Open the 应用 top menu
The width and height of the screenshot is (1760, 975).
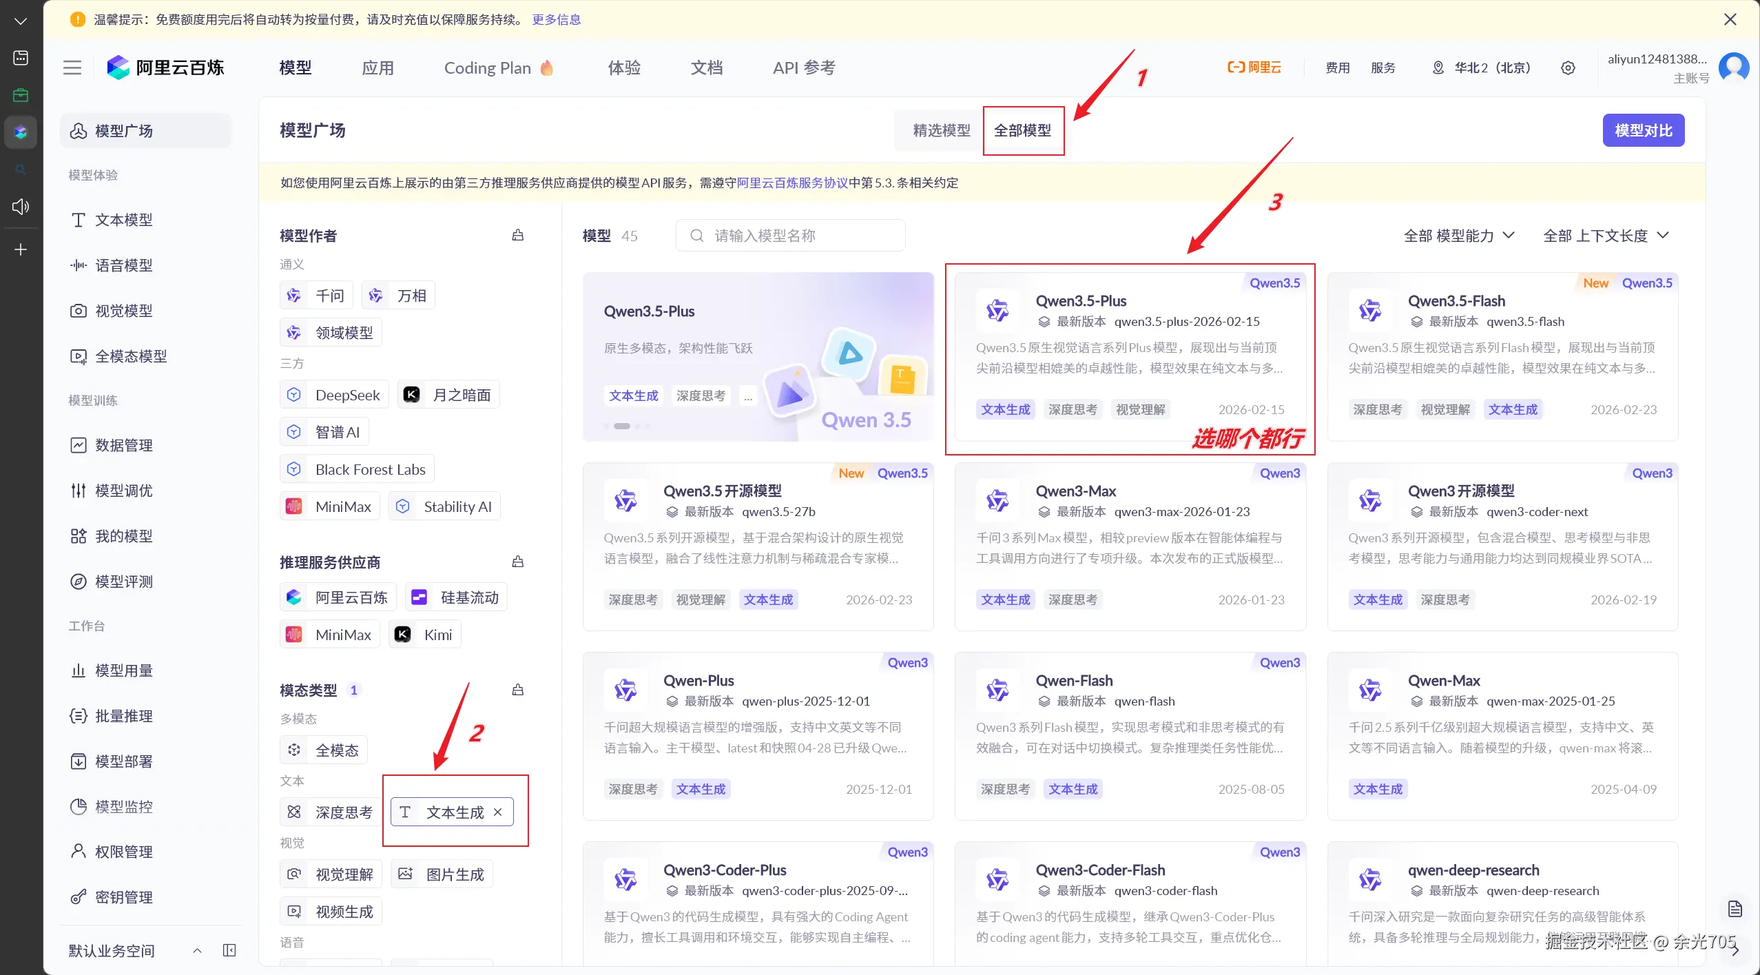pos(377,68)
